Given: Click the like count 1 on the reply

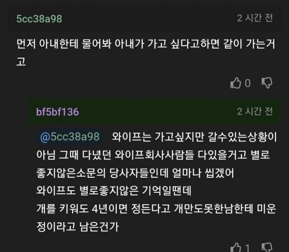Looking at the screenshot, I should (x=247, y=248).
